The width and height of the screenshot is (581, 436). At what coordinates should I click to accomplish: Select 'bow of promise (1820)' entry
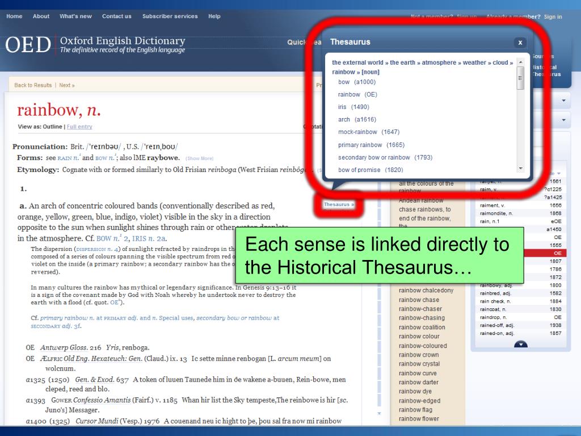370,170
